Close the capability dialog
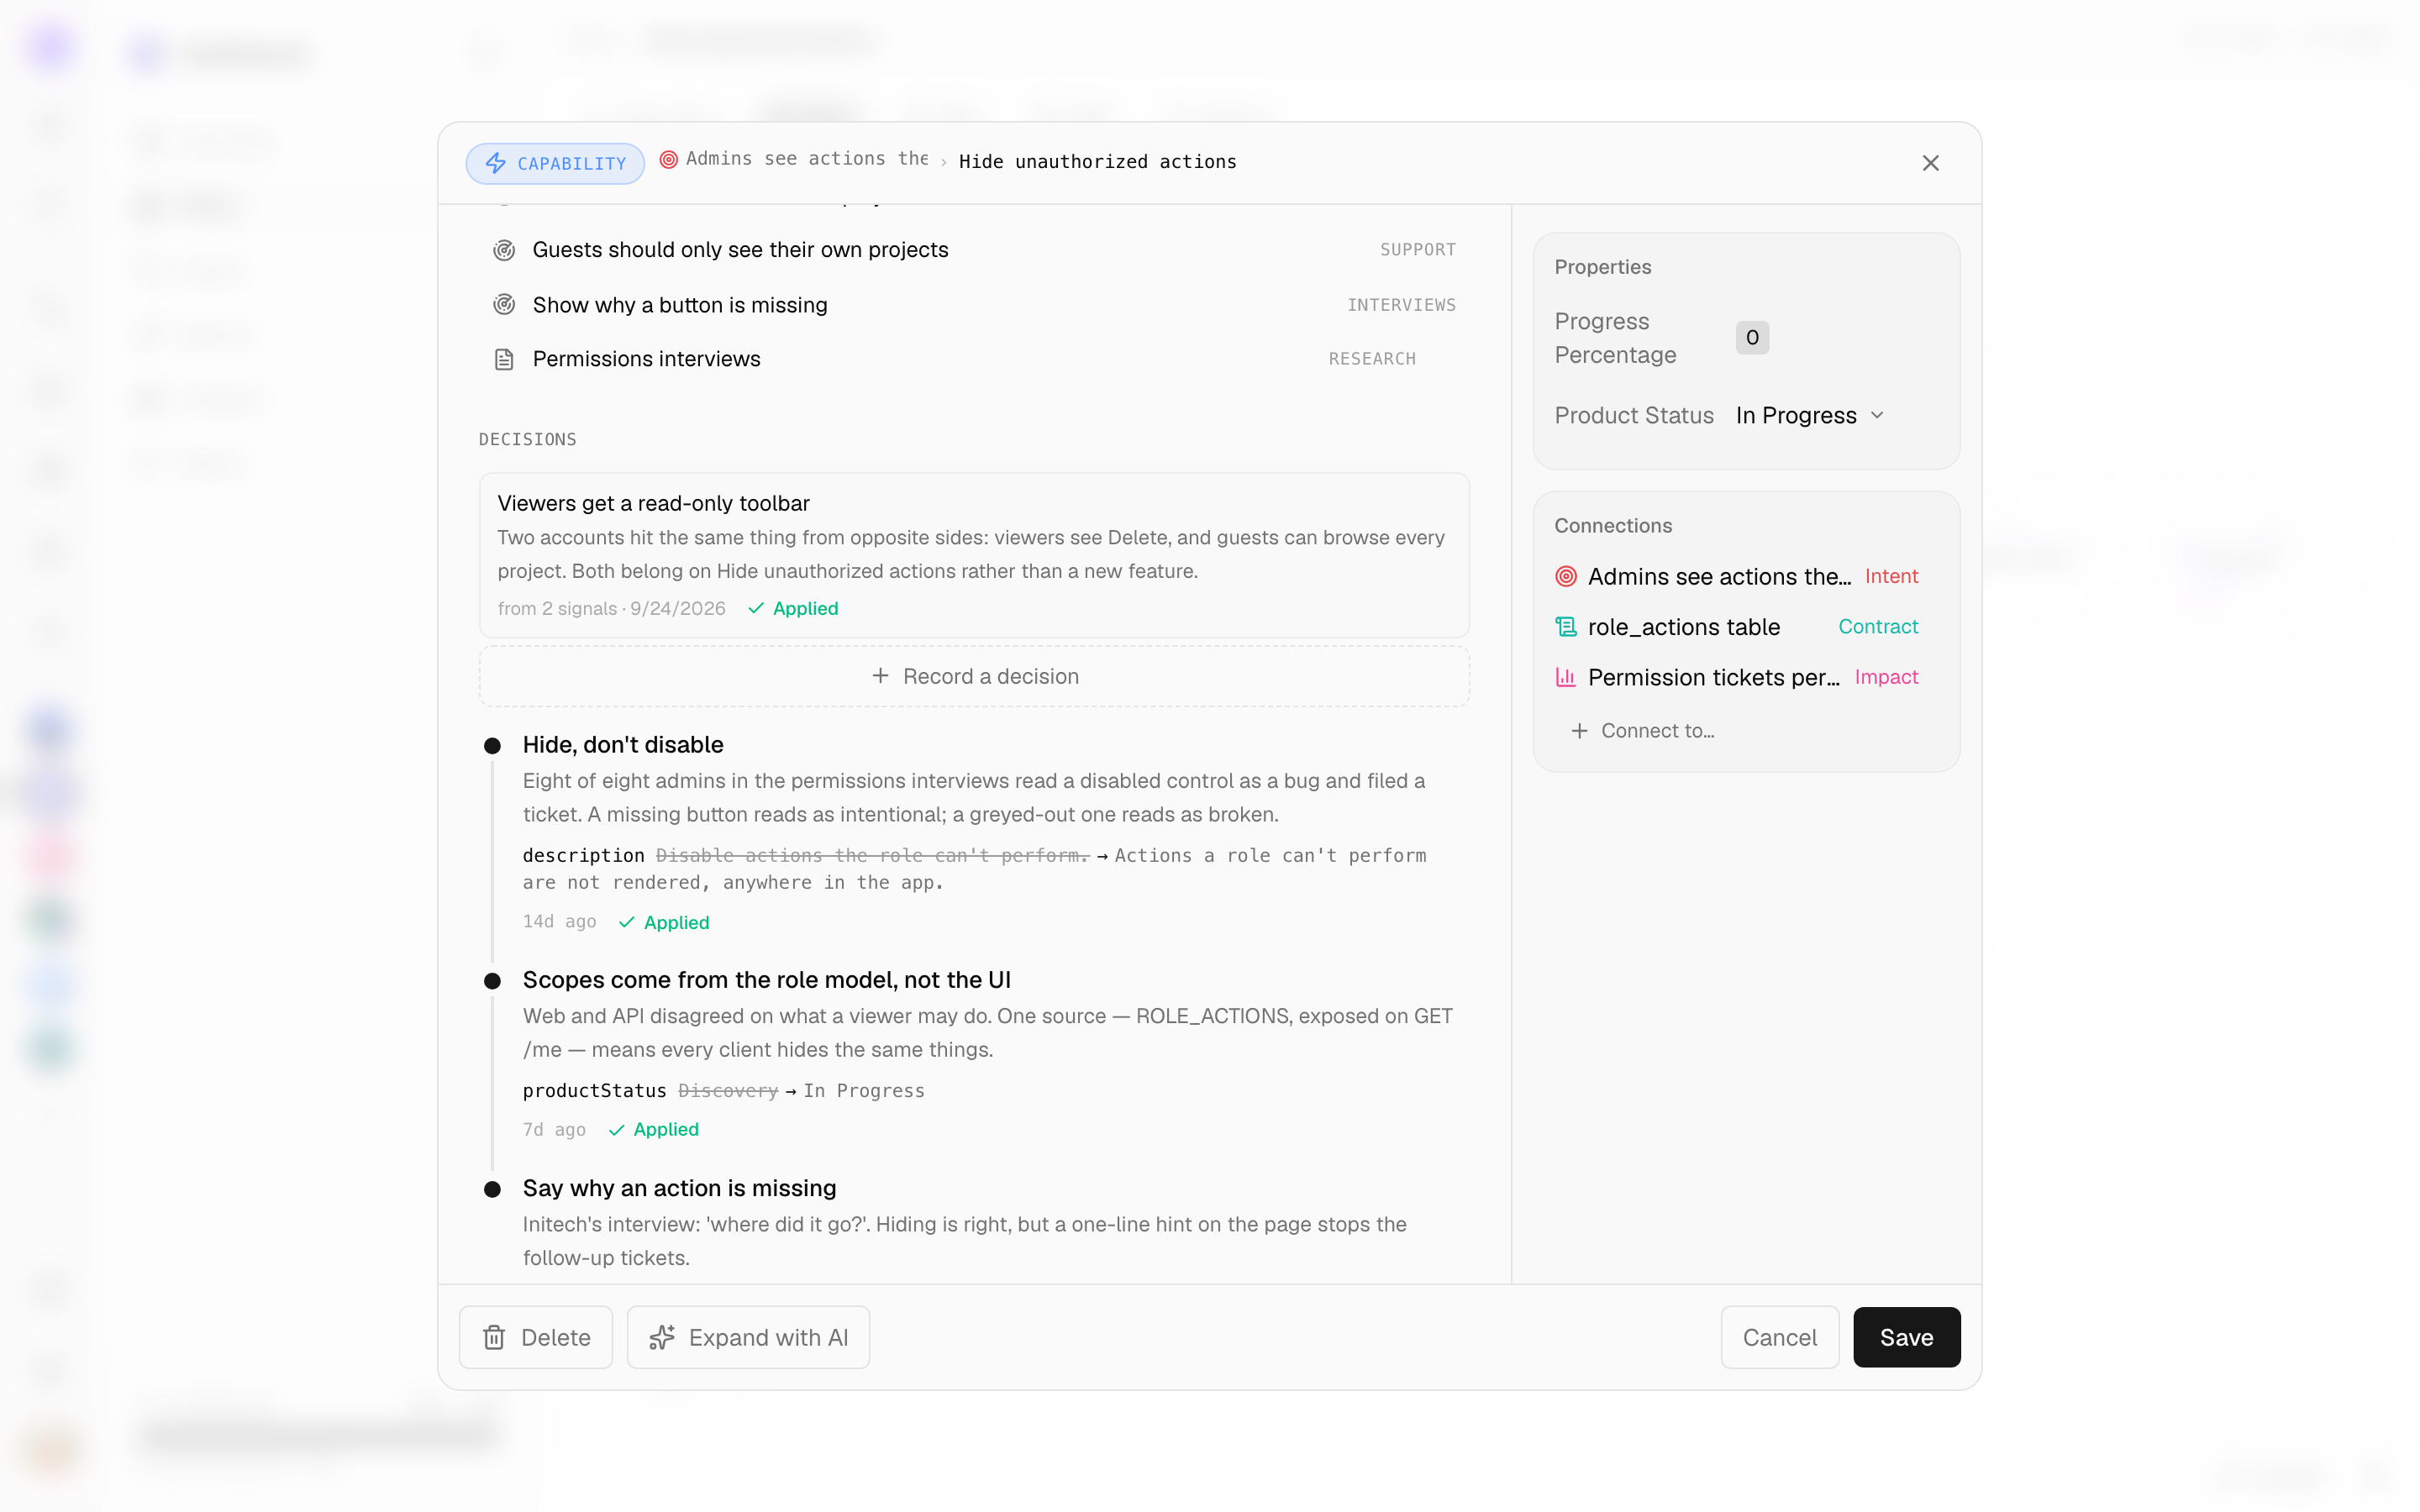 1930,163
